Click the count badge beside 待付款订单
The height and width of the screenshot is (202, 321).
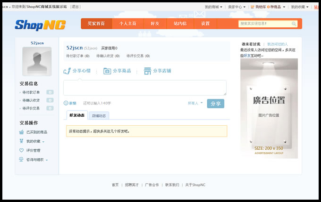click(50, 92)
